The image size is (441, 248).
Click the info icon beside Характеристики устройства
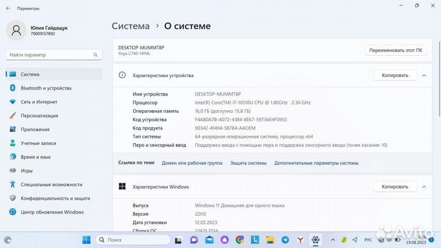(x=122, y=75)
